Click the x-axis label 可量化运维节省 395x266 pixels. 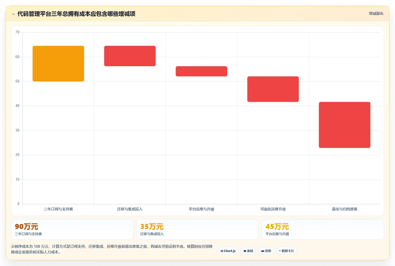coord(273,209)
